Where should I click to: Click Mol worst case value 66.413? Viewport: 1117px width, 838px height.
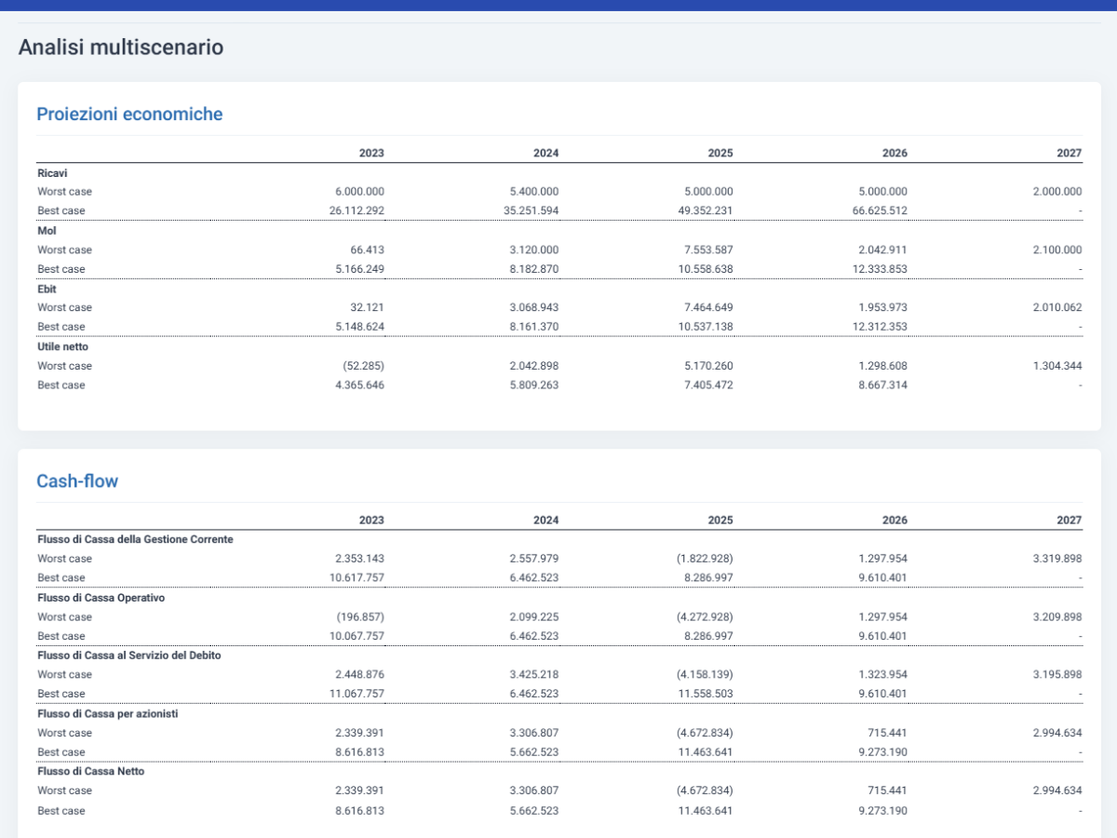[368, 250]
